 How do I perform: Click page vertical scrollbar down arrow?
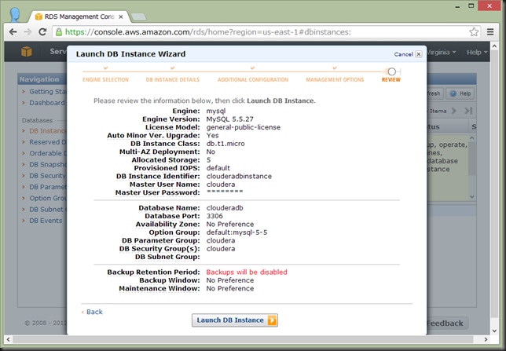pos(494,331)
